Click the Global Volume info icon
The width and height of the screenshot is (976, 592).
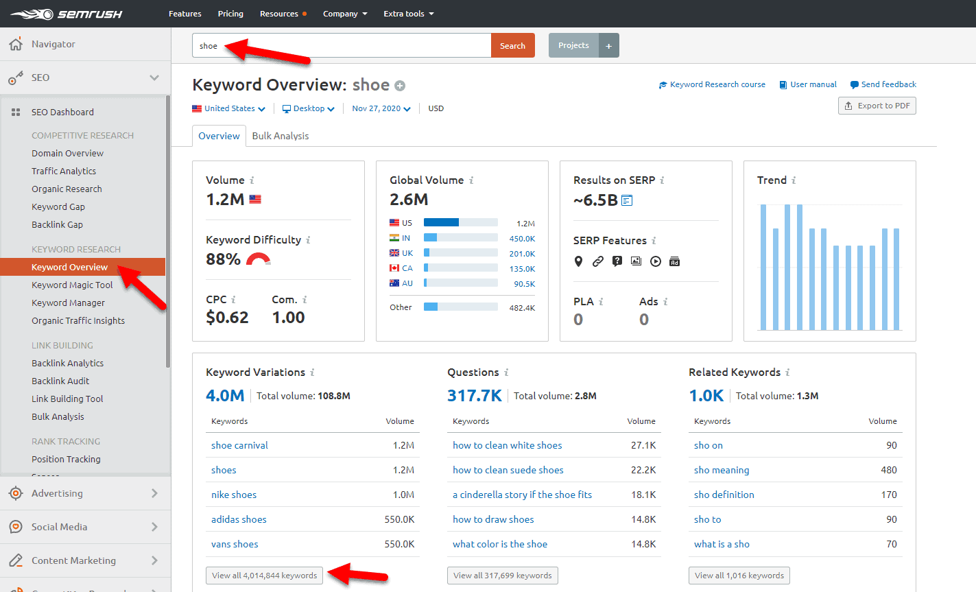click(x=471, y=180)
